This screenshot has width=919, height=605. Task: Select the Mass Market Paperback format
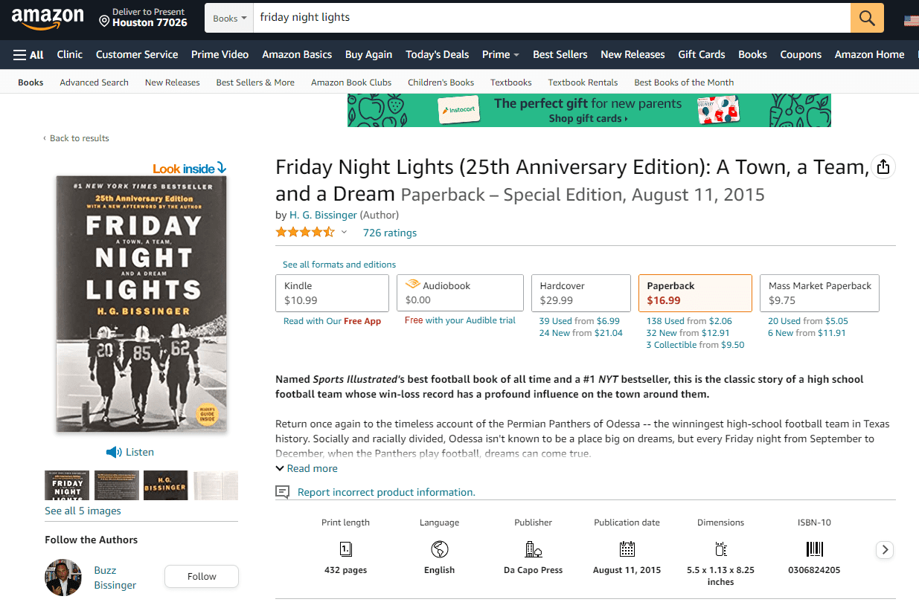pyautogui.click(x=819, y=293)
